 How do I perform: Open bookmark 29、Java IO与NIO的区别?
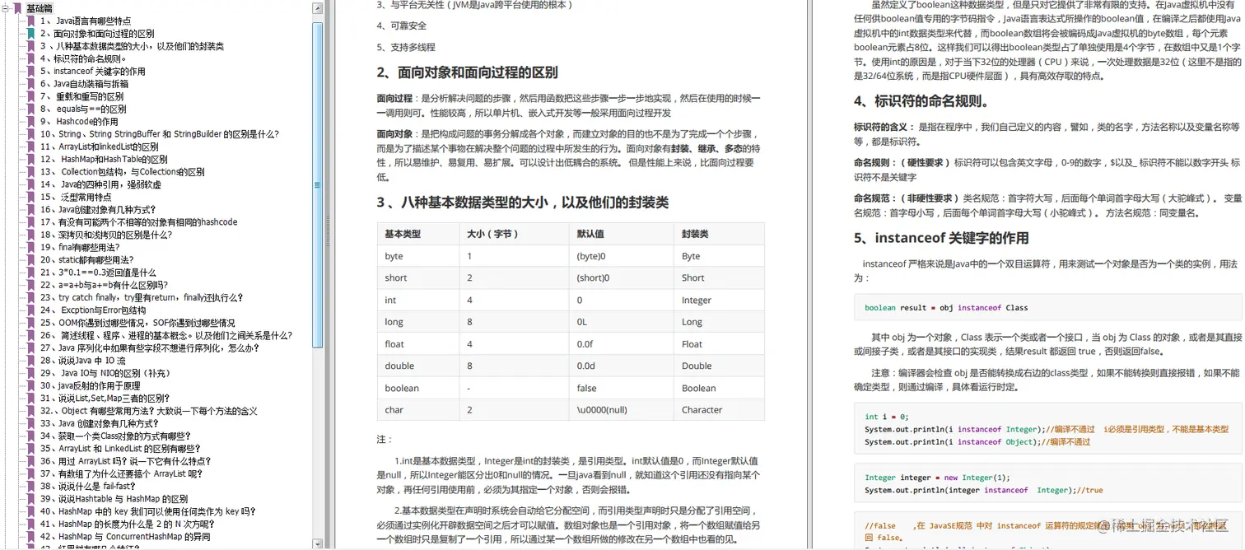(107, 372)
